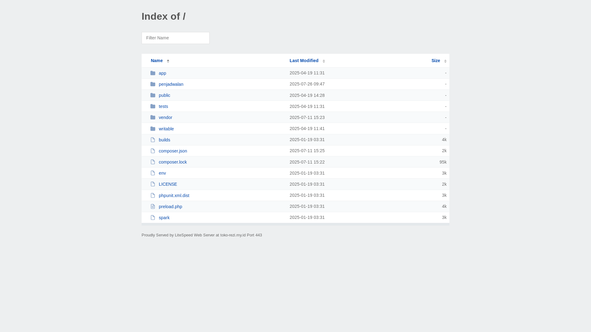Click the penjadwalan folder icon
The image size is (591, 332).
[x=153, y=84]
